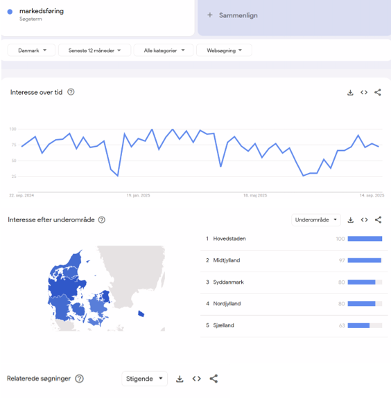The width and height of the screenshot is (391, 398).
Task: Click the Relaterede søgninger heading
Action: [39, 379]
